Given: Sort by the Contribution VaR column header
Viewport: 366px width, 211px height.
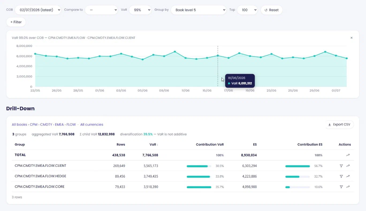Looking at the screenshot, I should coord(210,144).
